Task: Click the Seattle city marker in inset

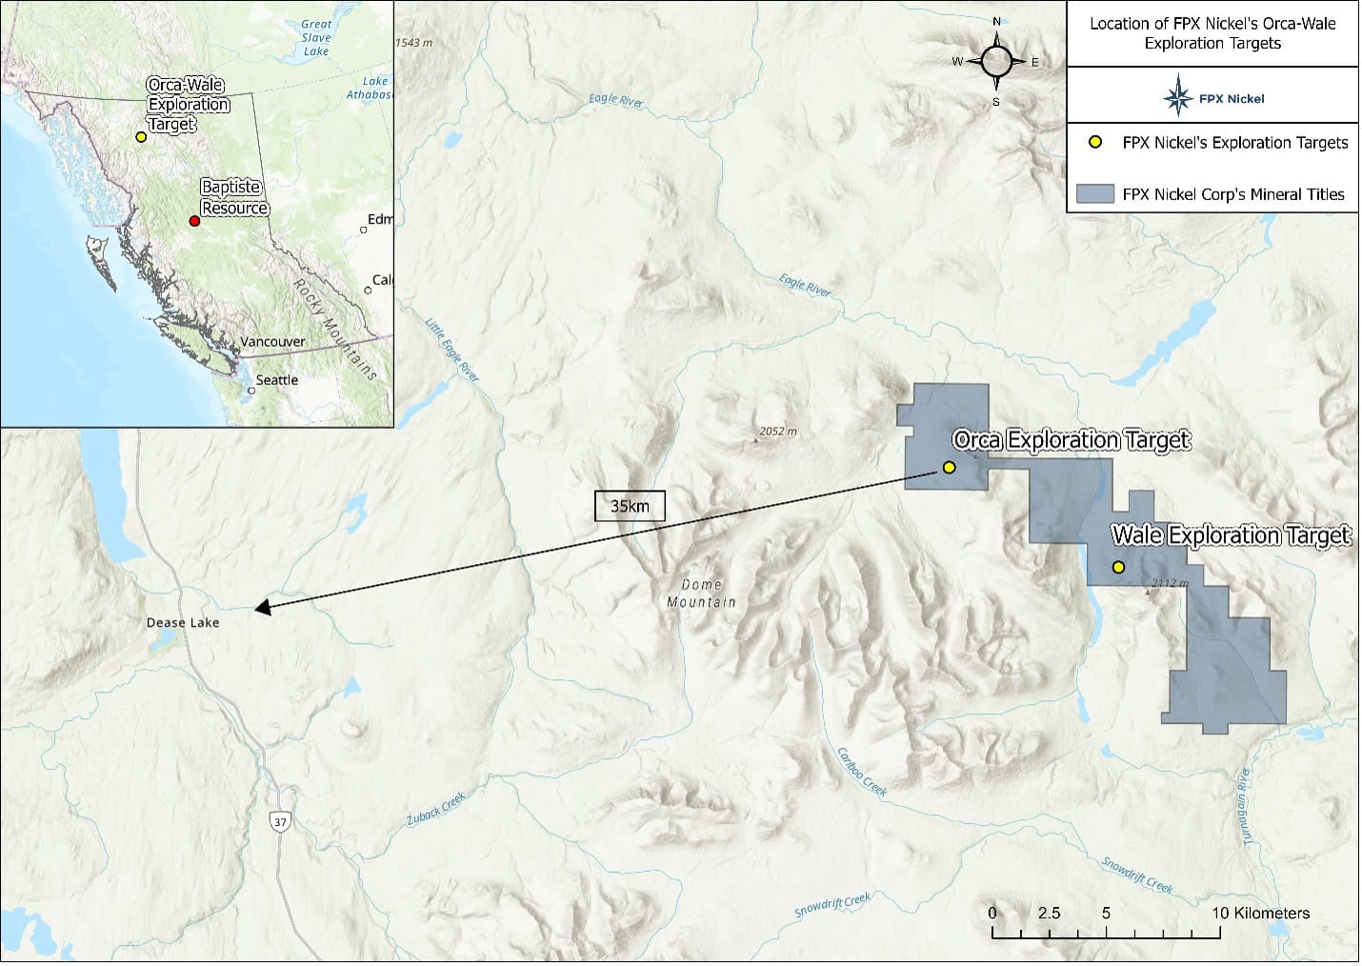Action: [x=250, y=390]
